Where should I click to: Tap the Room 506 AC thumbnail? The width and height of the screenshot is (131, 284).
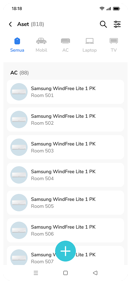[19, 230]
